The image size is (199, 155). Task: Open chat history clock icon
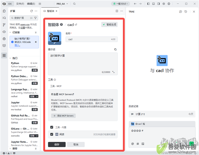[x=186, y=12]
